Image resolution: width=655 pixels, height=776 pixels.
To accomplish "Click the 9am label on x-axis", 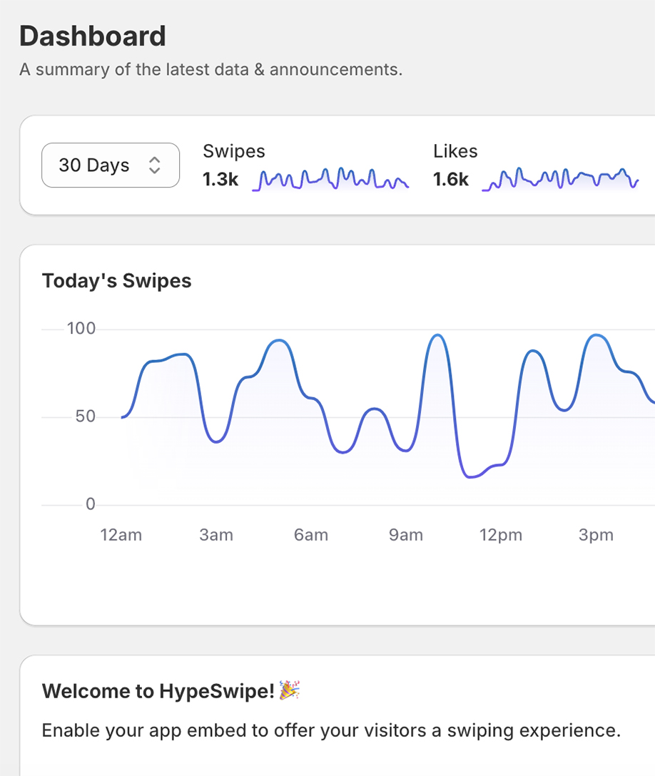I will 406,535.
